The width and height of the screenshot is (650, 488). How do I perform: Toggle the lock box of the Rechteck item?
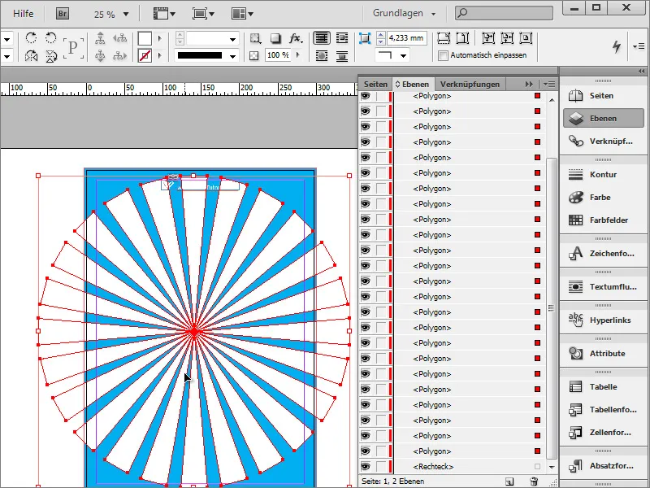point(381,467)
